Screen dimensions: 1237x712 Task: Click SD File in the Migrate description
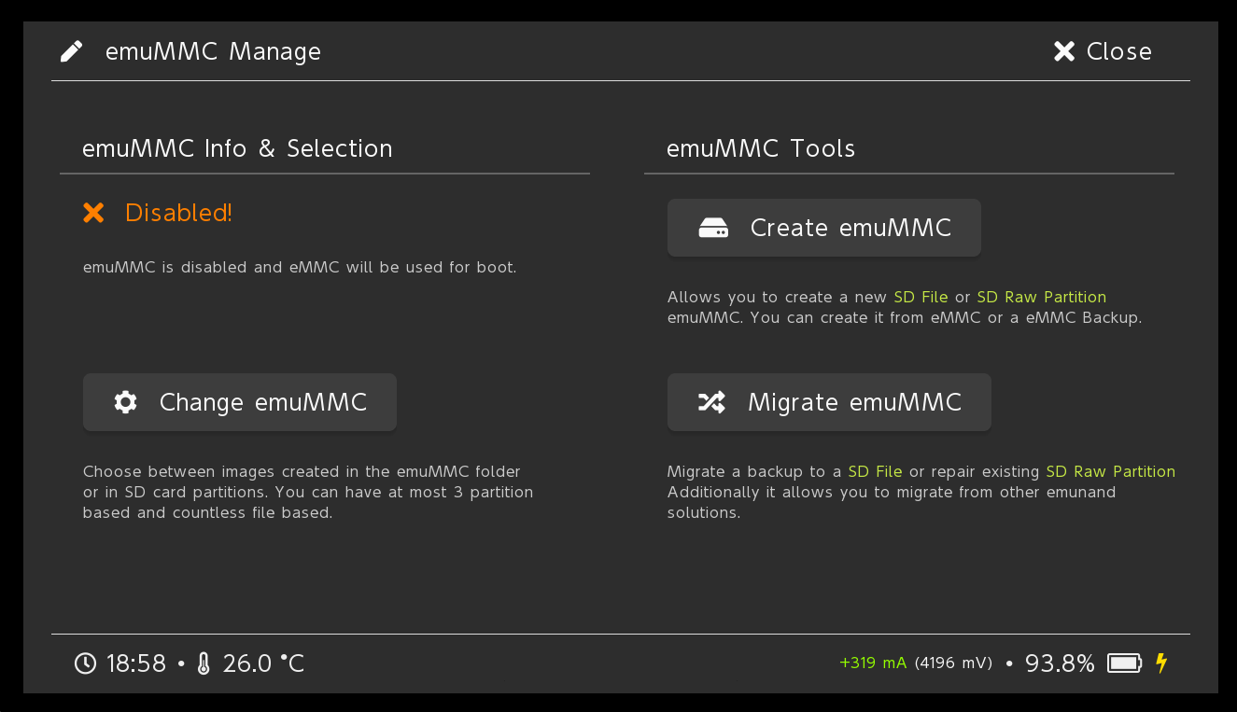(x=875, y=471)
